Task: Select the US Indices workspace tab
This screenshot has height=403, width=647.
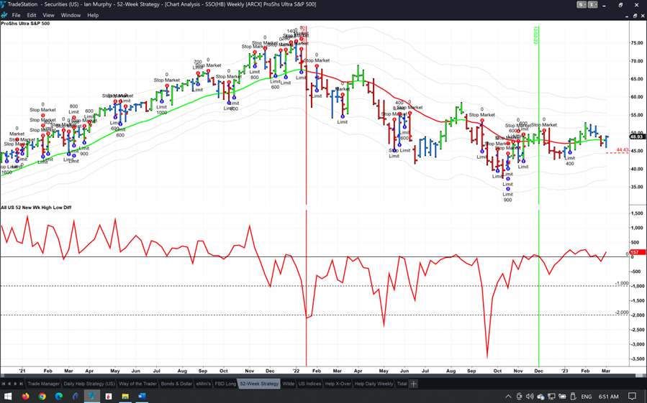Action: point(309,384)
